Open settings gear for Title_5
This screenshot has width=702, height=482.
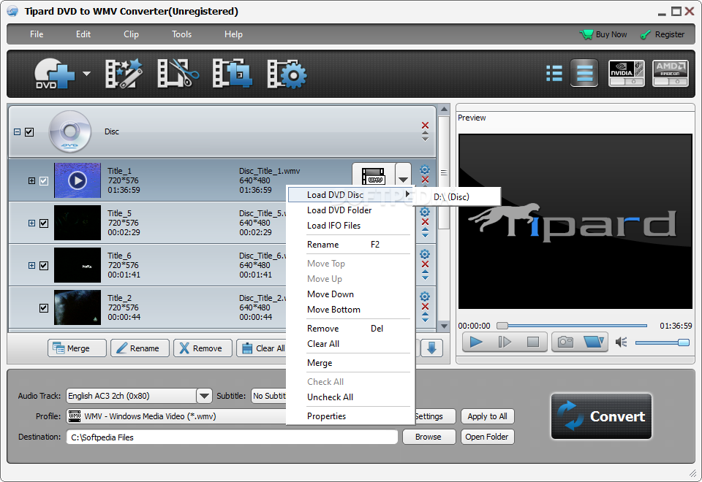click(425, 212)
